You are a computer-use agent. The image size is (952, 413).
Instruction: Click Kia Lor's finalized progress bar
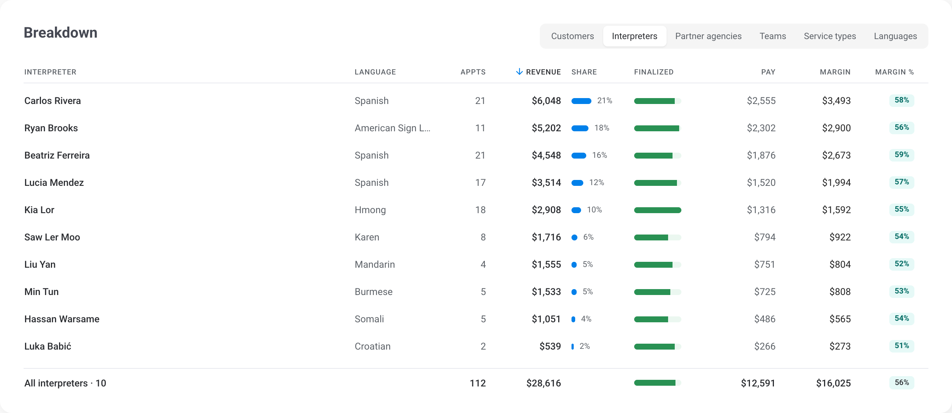[657, 210]
